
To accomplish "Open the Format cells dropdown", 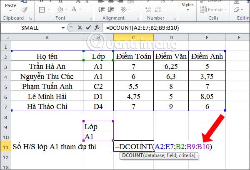I will tap(213, 10).
